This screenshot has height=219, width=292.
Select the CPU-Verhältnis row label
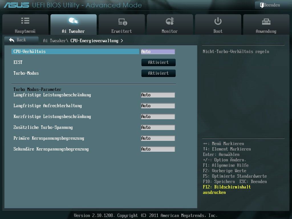click(75, 52)
